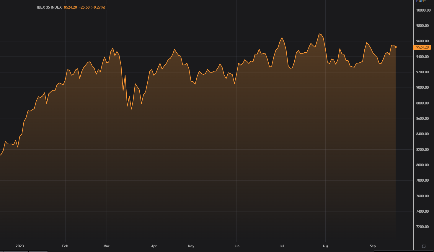Click the 9400.00 price axis label
The image size is (434, 252).
coord(422,57)
